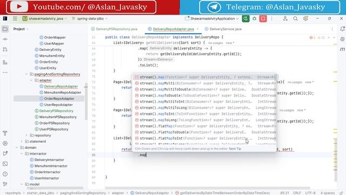This screenshot has width=346, height=195.
Task: Open ShawarmadelviryApplication run configuration dropdown
Action: pyautogui.click(x=211, y=18)
